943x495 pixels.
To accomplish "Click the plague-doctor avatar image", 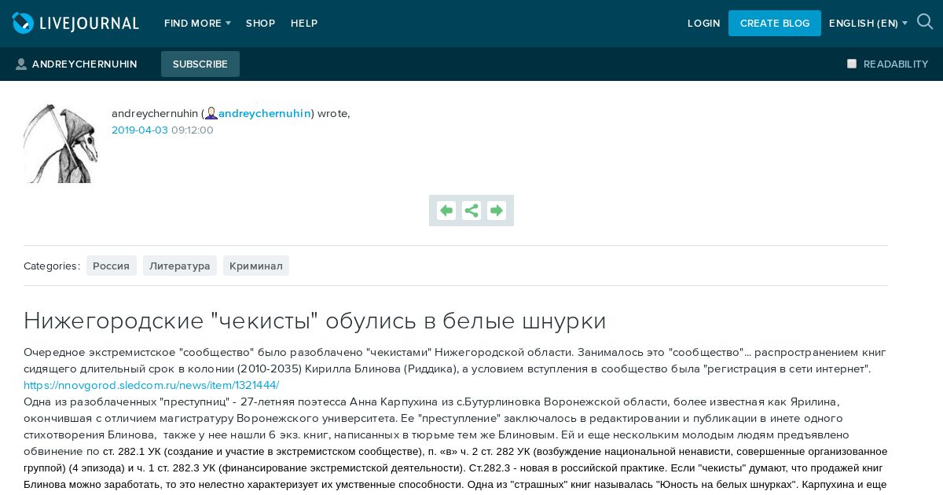I will click(x=61, y=144).
